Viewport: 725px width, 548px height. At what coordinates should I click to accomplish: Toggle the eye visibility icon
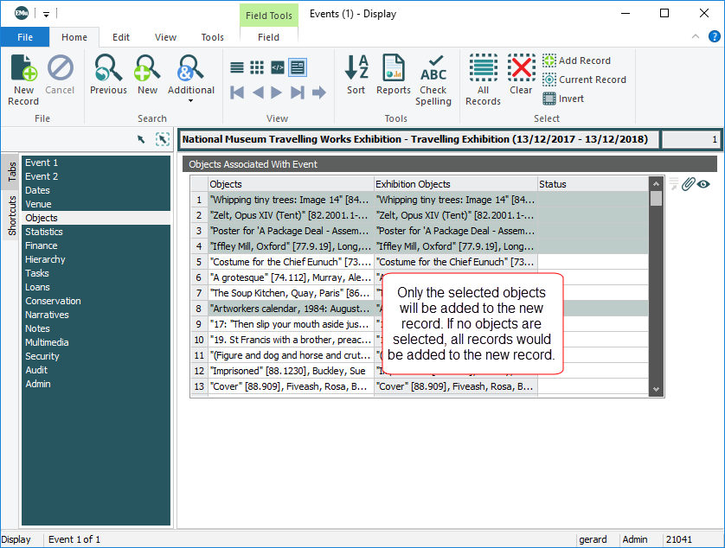click(703, 183)
